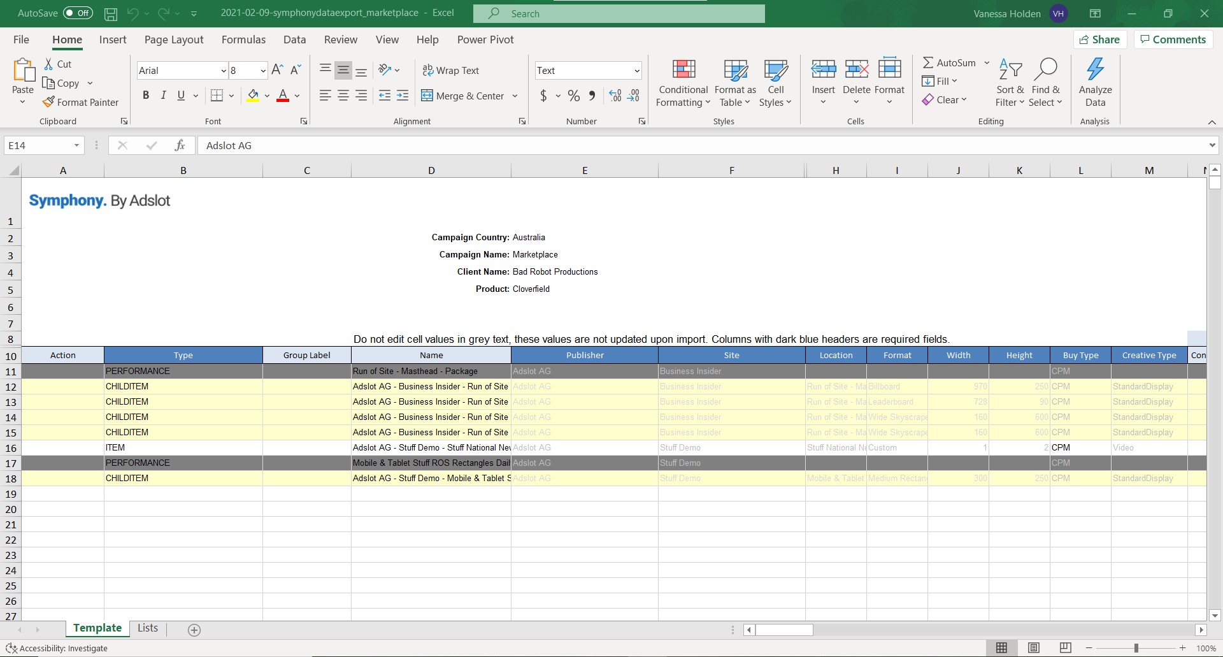Image resolution: width=1223 pixels, height=657 pixels.
Task: Expand Merge & Center dropdown arrow
Action: (515, 96)
